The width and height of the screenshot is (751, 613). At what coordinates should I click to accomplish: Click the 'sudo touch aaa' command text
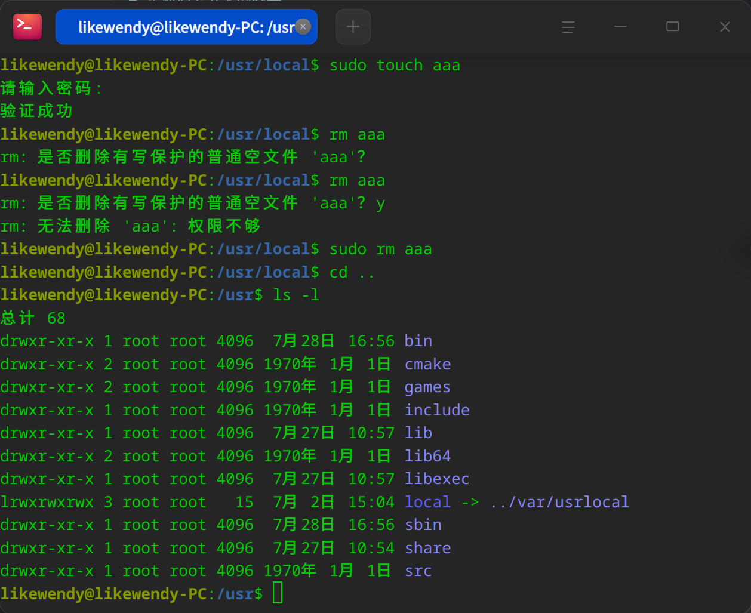[x=395, y=65]
